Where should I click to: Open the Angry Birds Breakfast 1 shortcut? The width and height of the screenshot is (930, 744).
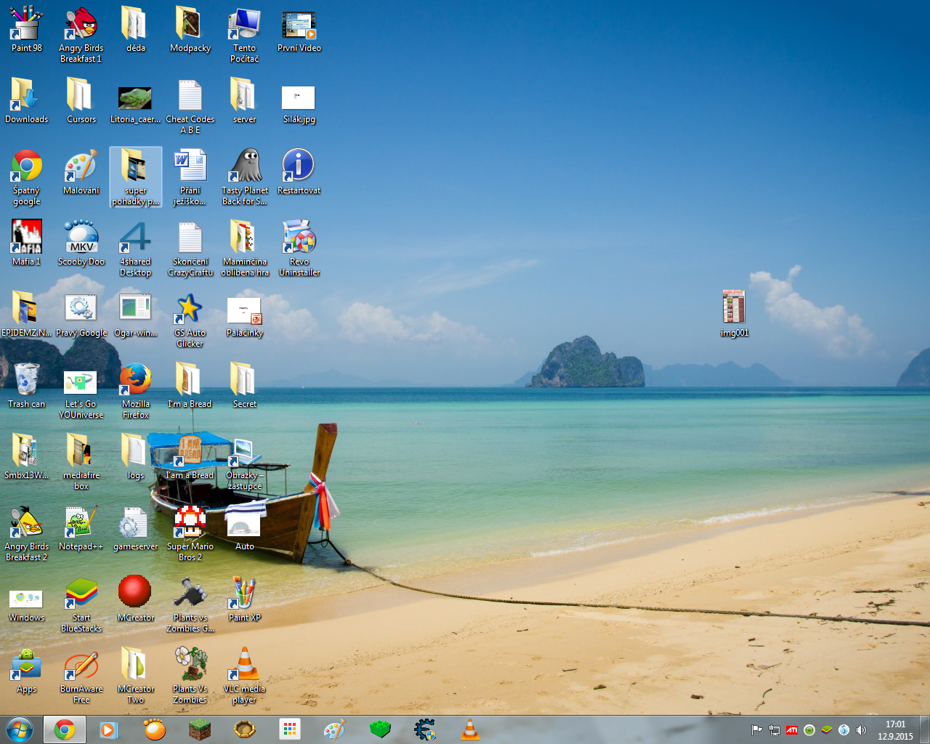click(x=81, y=25)
